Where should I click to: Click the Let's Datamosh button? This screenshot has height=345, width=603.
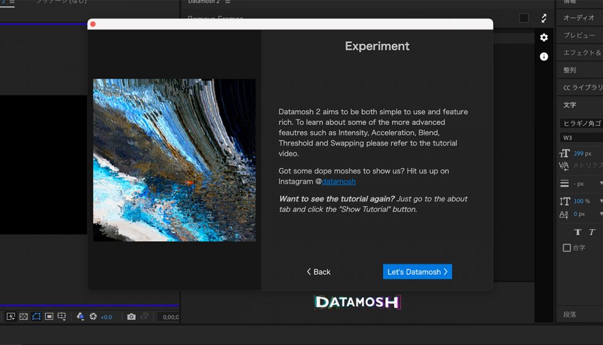click(417, 272)
